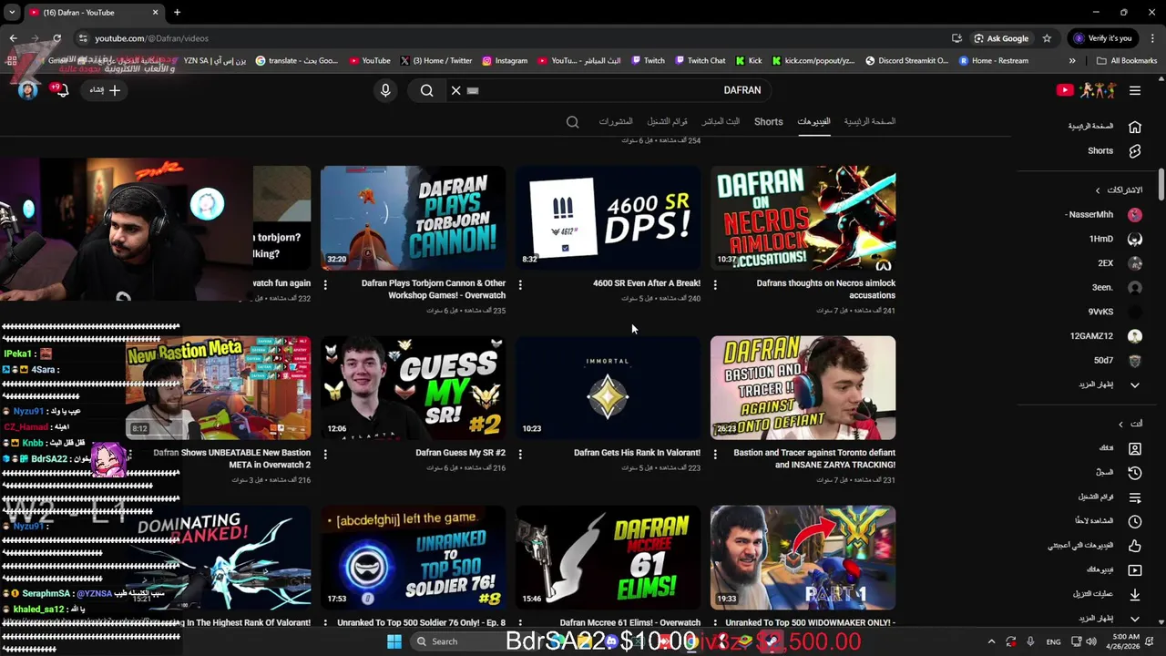Open All Bookmarks folder
This screenshot has width=1166, height=656.
pyautogui.click(x=1127, y=61)
